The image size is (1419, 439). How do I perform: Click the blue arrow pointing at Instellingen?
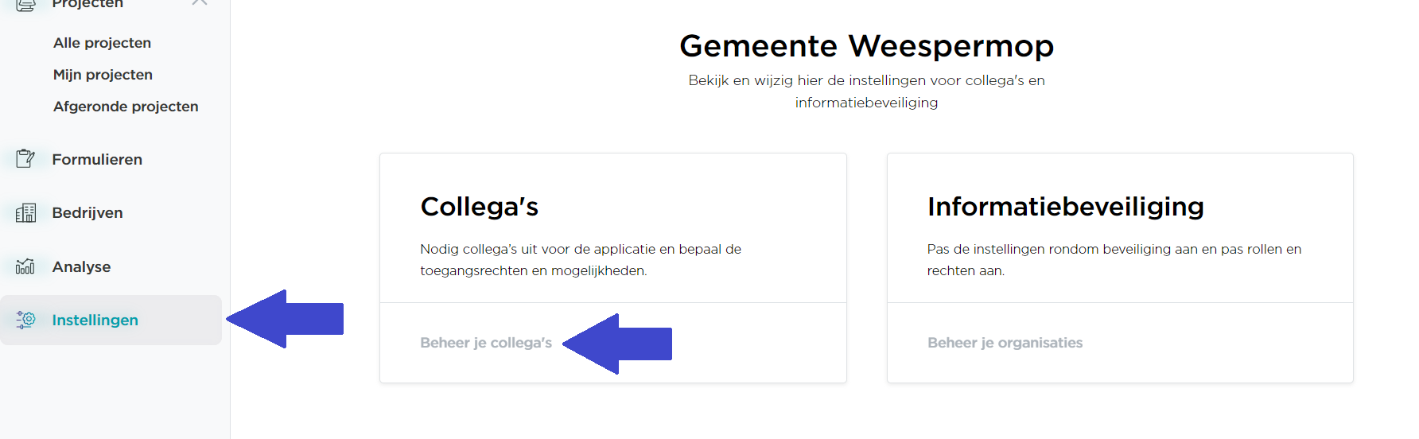(285, 319)
